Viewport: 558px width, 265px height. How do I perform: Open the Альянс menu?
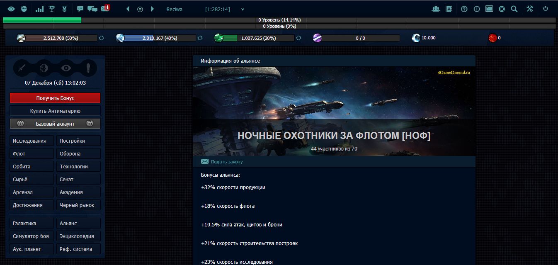point(78,223)
